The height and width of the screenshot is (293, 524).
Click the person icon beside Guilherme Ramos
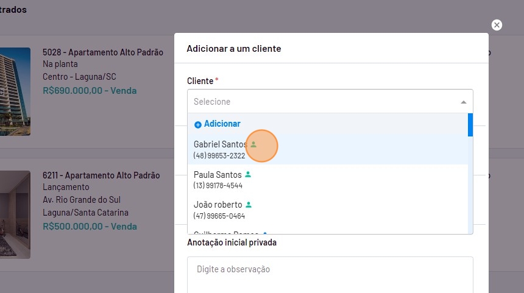coord(265,233)
